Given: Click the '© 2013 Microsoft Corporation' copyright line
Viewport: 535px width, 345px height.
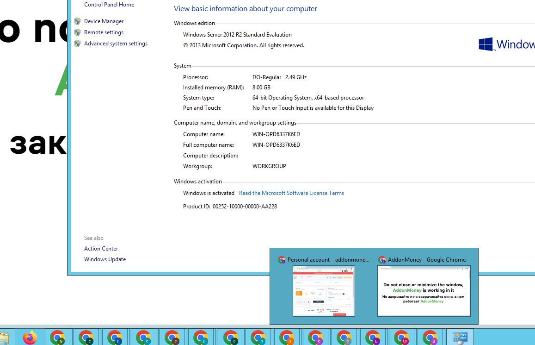Looking at the screenshot, I should [x=244, y=45].
